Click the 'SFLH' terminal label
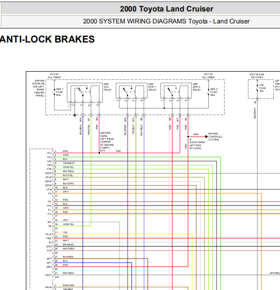This screenshot has height=290, width=280. (49, 234)
